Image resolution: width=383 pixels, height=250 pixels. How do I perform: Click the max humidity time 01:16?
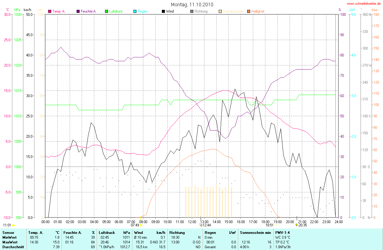pyautogui.click(x=69, y=242)
